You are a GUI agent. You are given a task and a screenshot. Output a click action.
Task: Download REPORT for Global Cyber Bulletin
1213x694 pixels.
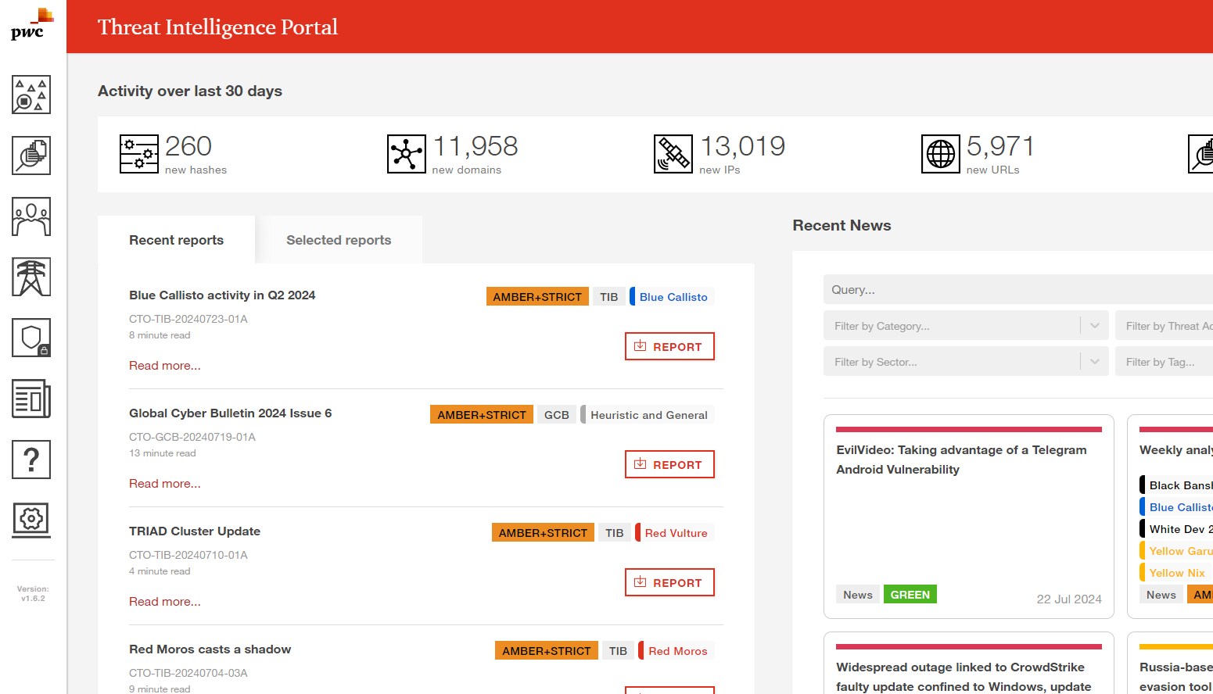[x=669, y=464]
